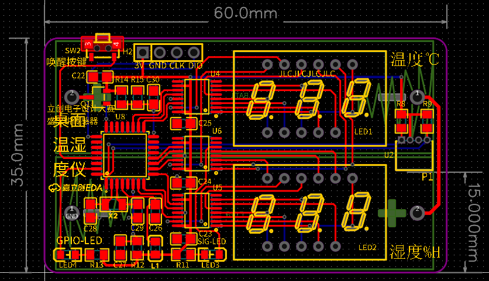
Task: Select the 嘉立创EDA logo silkscreen
Action: [x=76, y=188]
